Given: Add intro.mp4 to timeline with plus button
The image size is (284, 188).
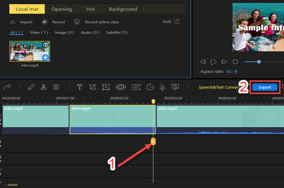Looking at the screenshot, I should (x=45, y=57).
